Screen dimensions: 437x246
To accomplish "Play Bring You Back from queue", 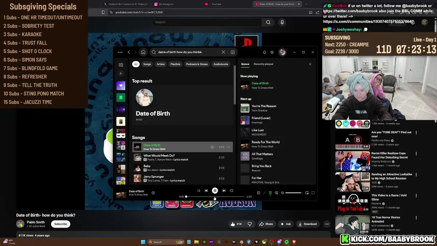I will (277, 168).
